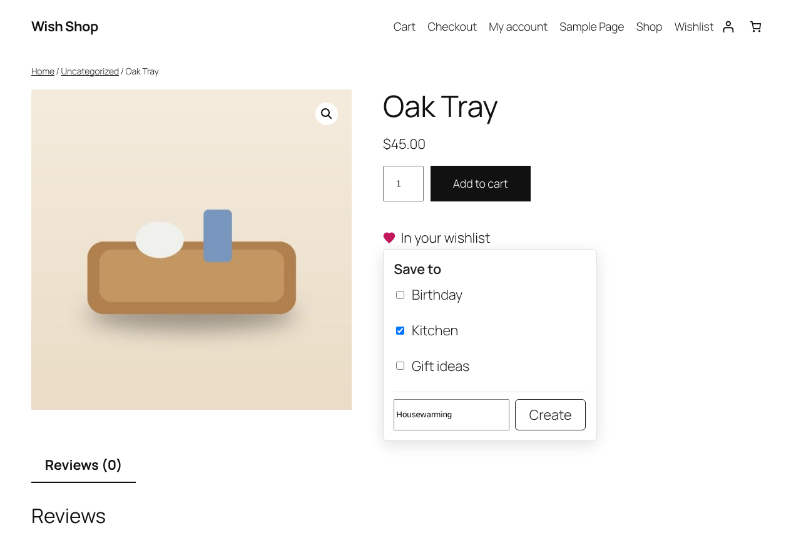Follow the Uncategorized breadcrumb link
Viewport: 801px width, 538px height.
pyautogui.click(x=89, y=71)
